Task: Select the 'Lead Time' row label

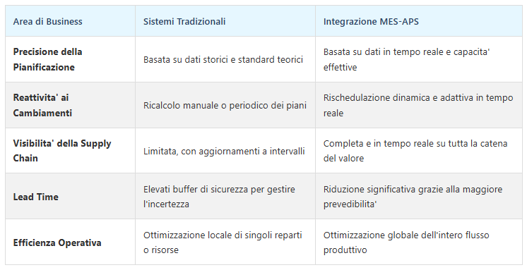Action: point(35,197)
